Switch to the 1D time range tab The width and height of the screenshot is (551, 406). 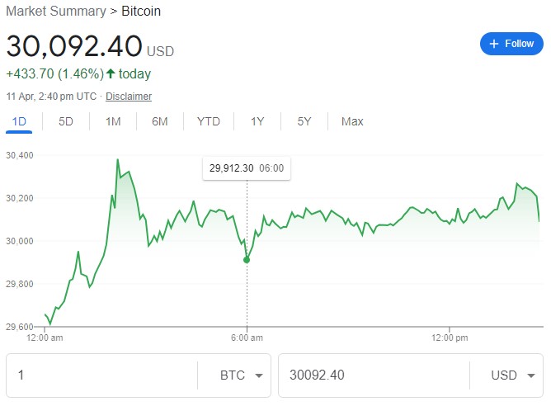(x=19, y=121)
